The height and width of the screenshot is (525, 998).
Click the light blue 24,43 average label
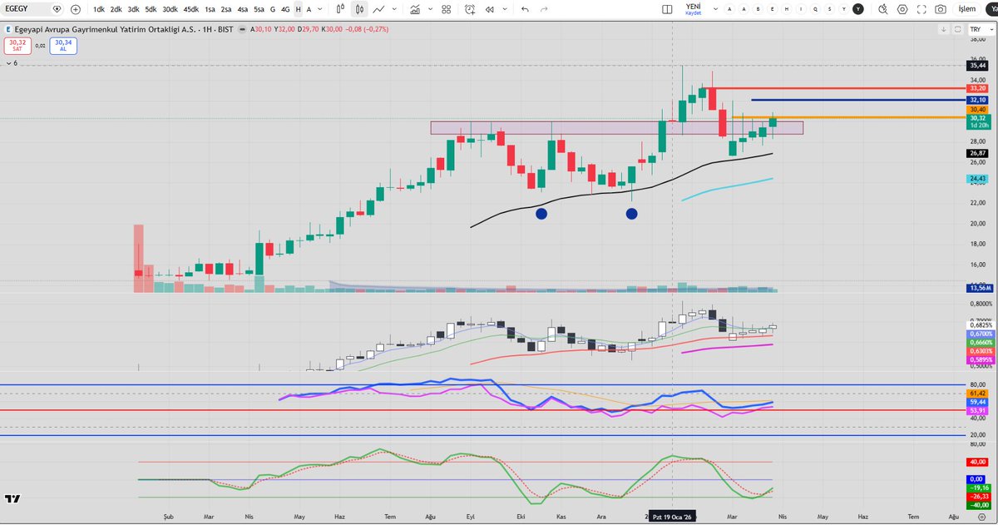tap(977, 179)
